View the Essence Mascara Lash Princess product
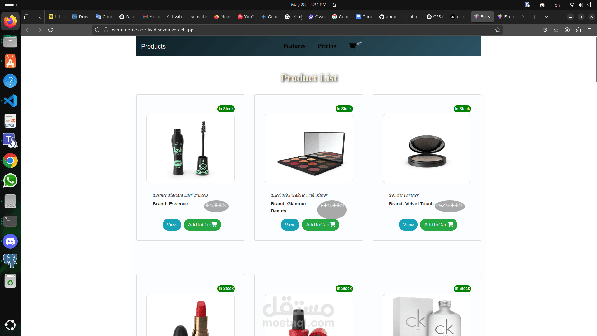Viewport: 597px width, 336px height. [x=172, y=225]
